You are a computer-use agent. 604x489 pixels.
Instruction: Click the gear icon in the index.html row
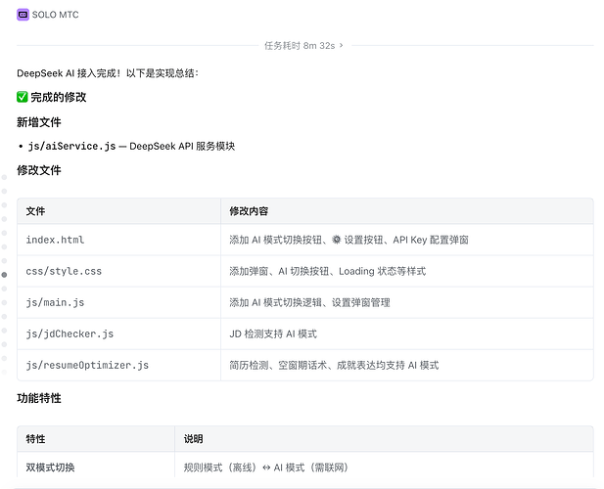[x=337, y=240]
